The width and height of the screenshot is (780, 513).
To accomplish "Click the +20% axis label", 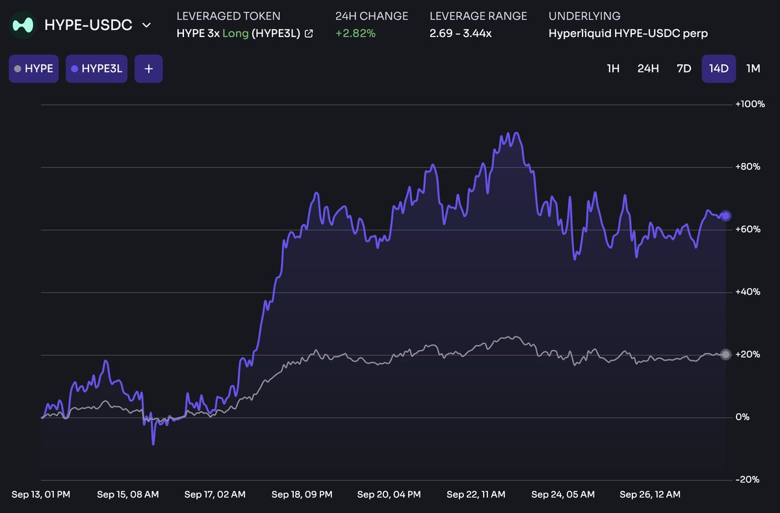I will point(747,355).
